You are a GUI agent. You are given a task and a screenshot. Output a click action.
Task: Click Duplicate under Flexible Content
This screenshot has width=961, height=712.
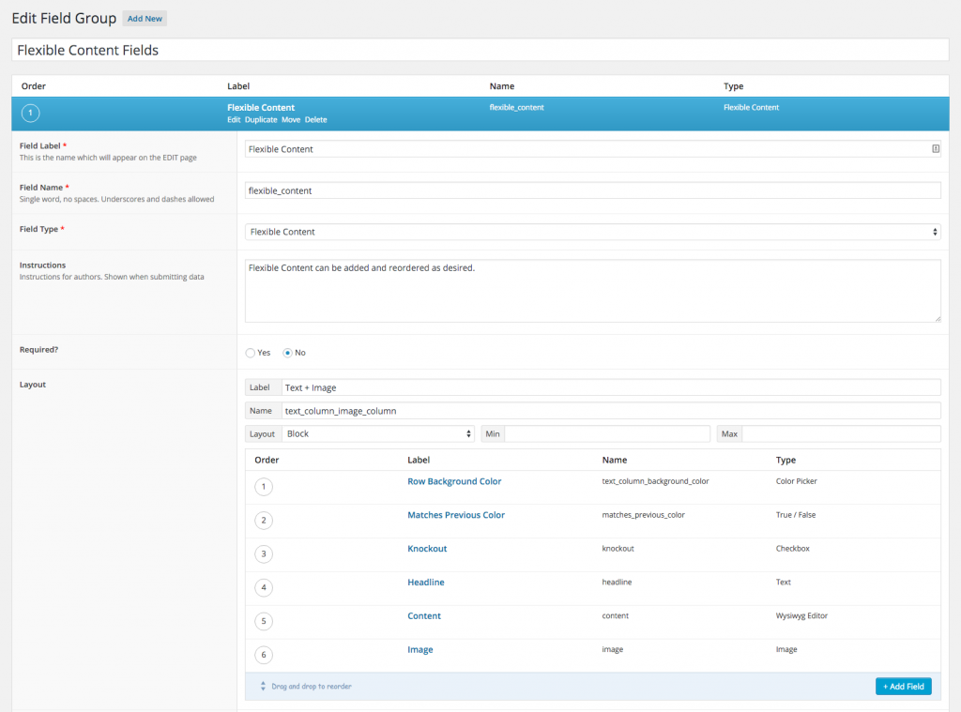(x=261, y=120)
